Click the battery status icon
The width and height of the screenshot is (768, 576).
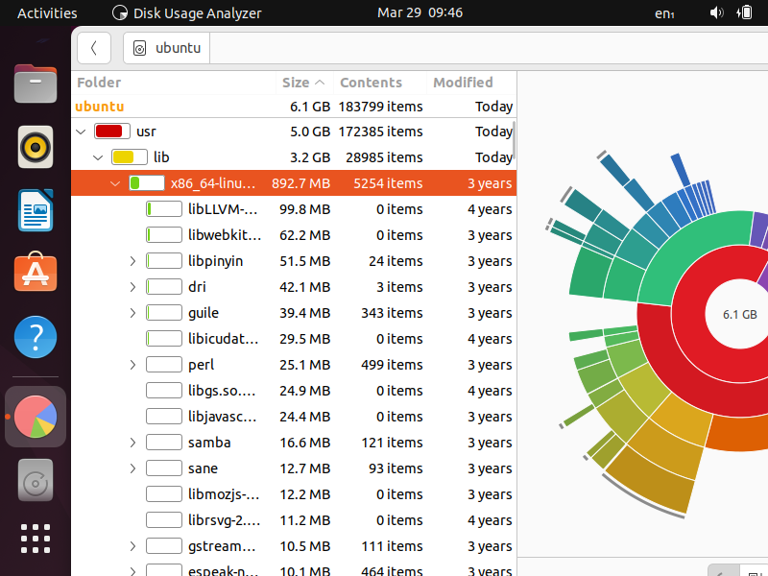[x=744, y=12]
